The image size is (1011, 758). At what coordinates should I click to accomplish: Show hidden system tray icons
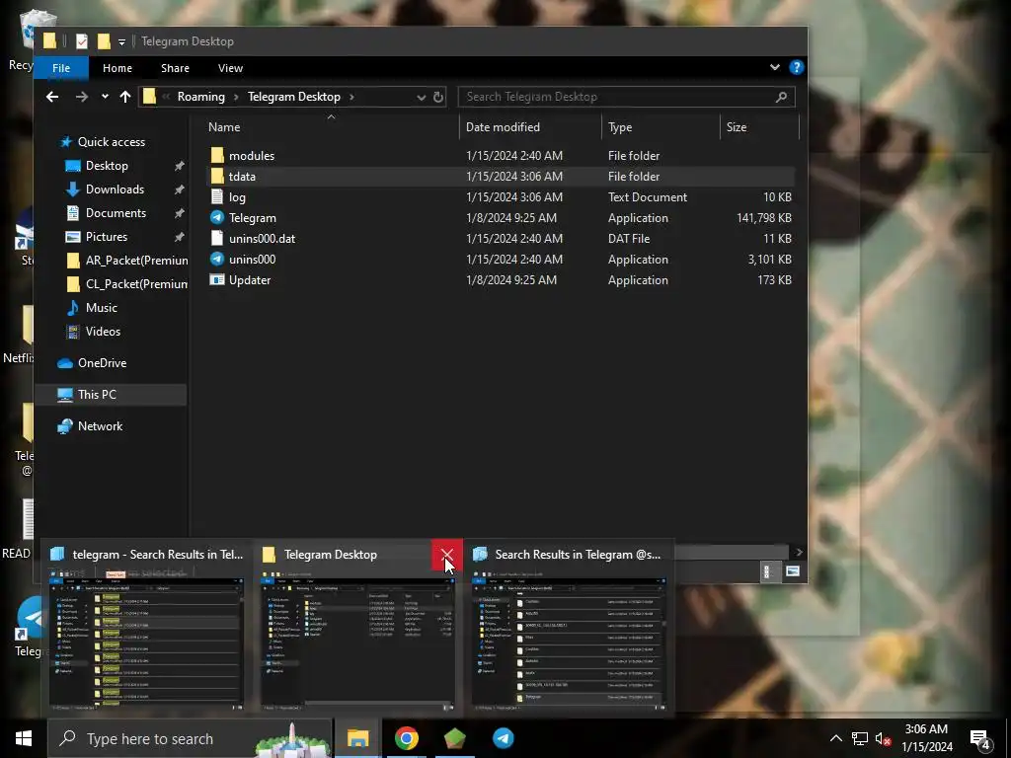tap(835, 738)
